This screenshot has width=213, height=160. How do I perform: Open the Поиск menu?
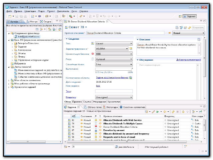tap(41, 11)
